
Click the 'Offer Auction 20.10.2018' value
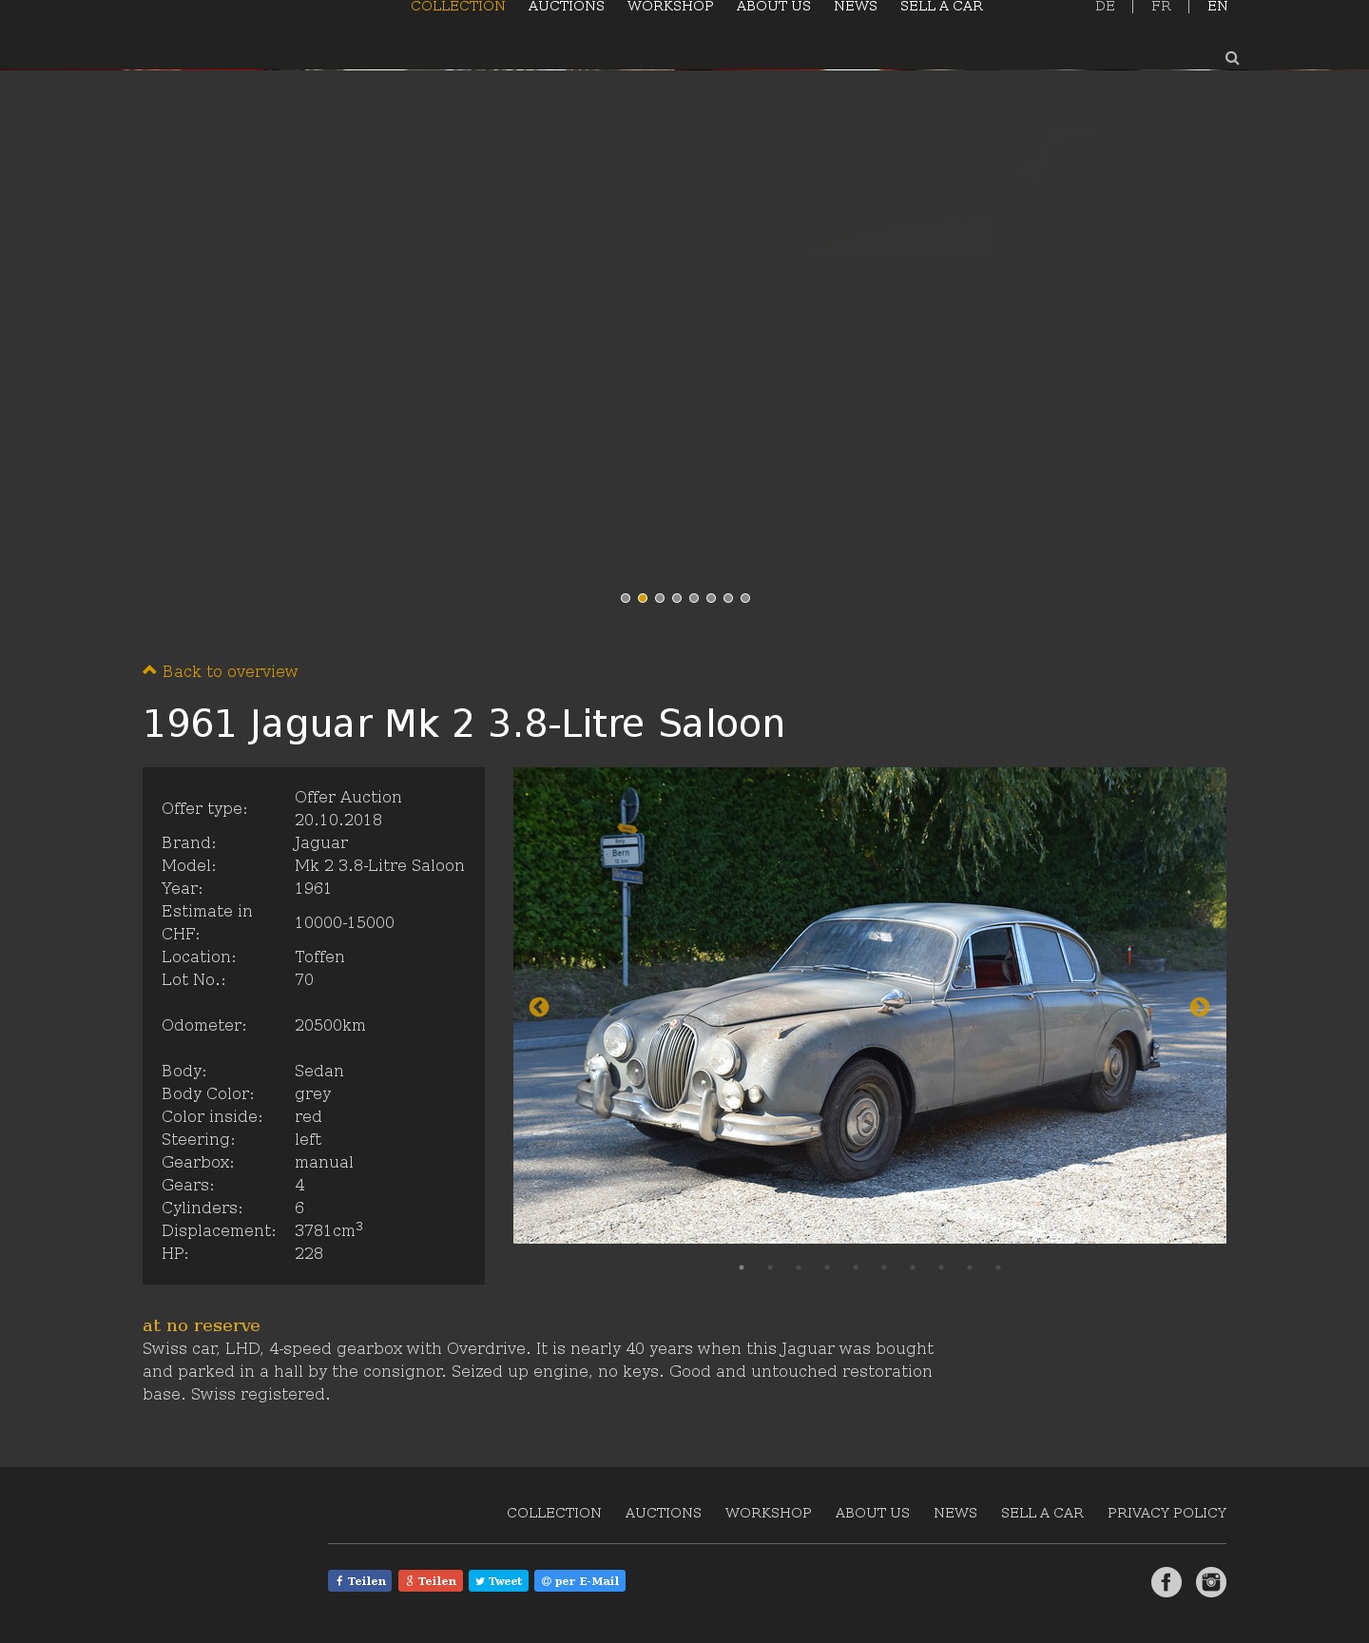point(348,808)
